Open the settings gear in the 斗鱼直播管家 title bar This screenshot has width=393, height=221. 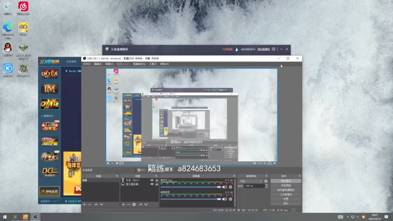coord(274,49)
